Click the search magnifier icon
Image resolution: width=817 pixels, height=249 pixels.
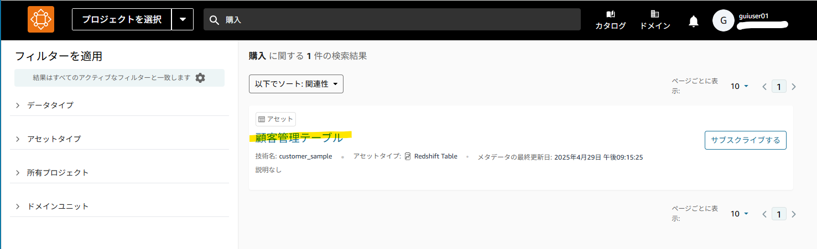[215, 20]
